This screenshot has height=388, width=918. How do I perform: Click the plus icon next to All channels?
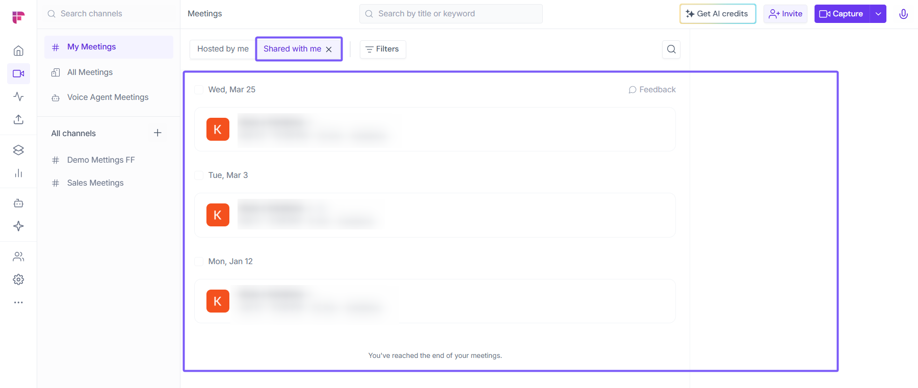point(158,133)
